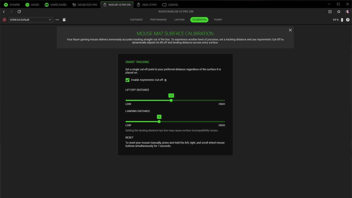Go to the Lighting section

click(x=179, y=20)
